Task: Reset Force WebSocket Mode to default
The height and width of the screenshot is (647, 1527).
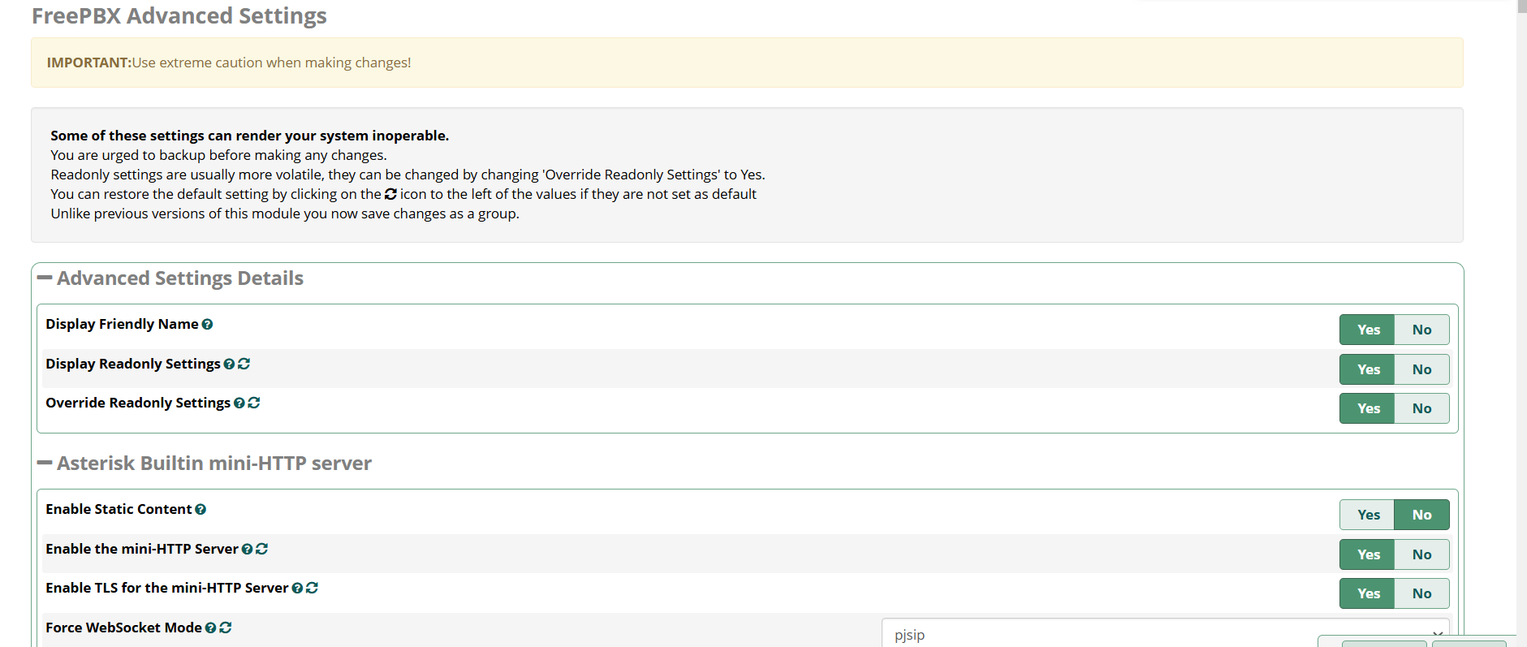Action: click(225, 628)
